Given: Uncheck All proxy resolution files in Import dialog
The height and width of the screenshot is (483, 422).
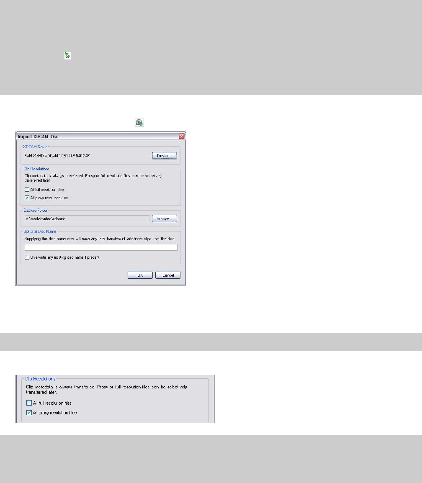Looking at the screenshot, I should [x=27, y=198].
